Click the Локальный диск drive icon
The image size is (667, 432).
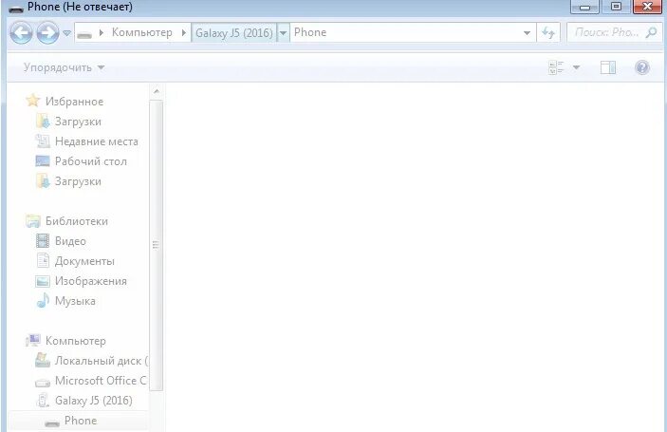[x=42, y=361]
